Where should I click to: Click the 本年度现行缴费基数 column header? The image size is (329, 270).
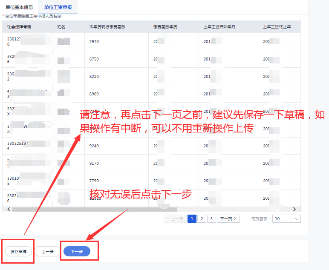[x=107, y=27]
